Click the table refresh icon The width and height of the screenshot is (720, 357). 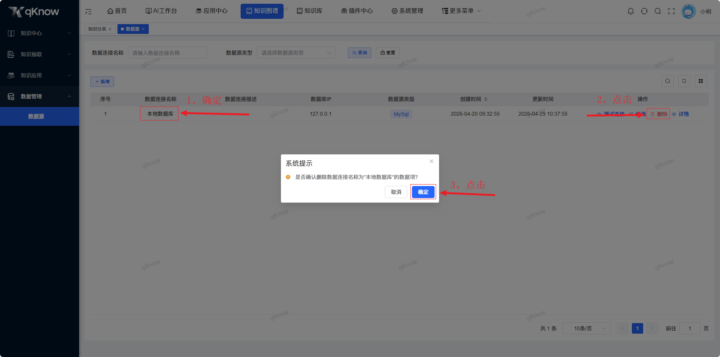coord(684,81)
